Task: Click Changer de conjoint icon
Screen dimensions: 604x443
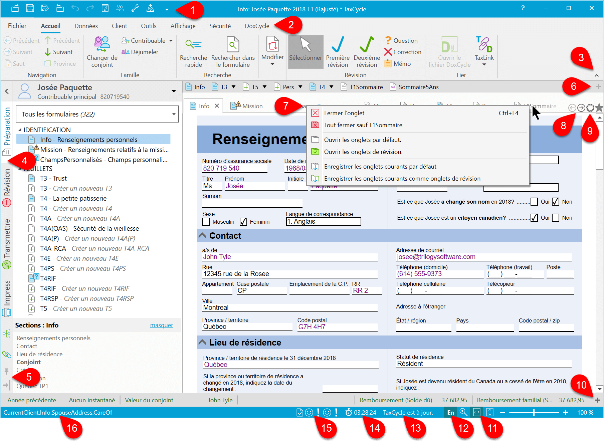Action: (102, 44)
